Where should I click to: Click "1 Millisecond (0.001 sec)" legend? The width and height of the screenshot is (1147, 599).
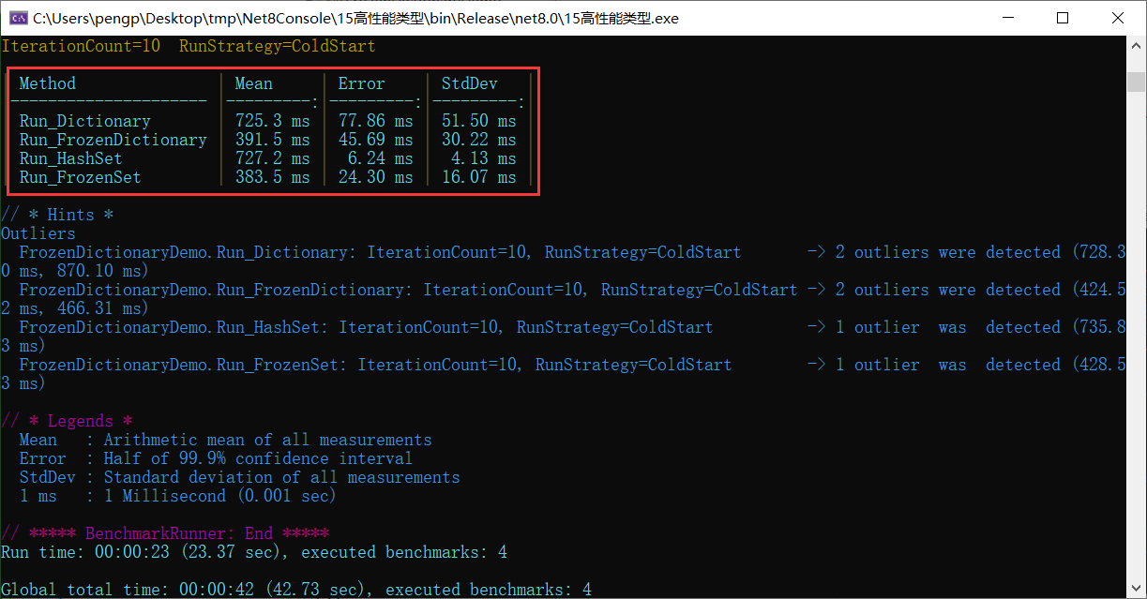pyautogui.click(x=220, y=496)
